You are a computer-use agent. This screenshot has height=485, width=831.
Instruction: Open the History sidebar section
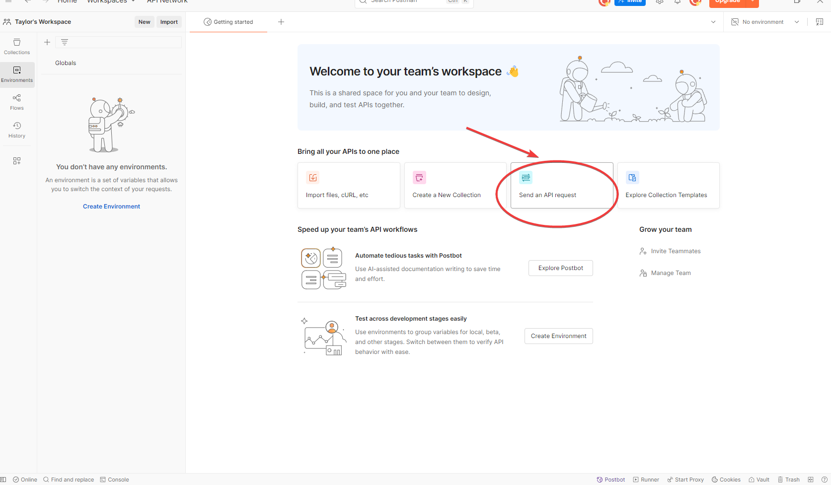pos(17,130)
